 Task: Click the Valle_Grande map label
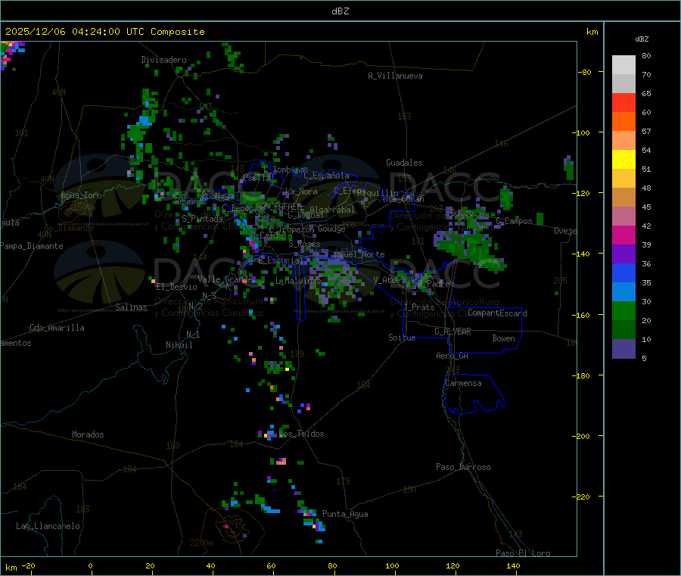pos(225,279)
